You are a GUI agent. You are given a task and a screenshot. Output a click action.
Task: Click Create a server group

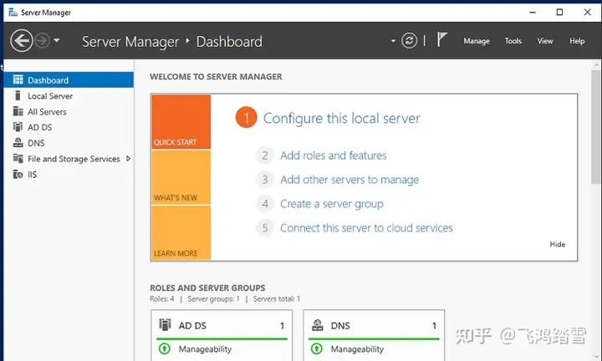click(332, 204)
